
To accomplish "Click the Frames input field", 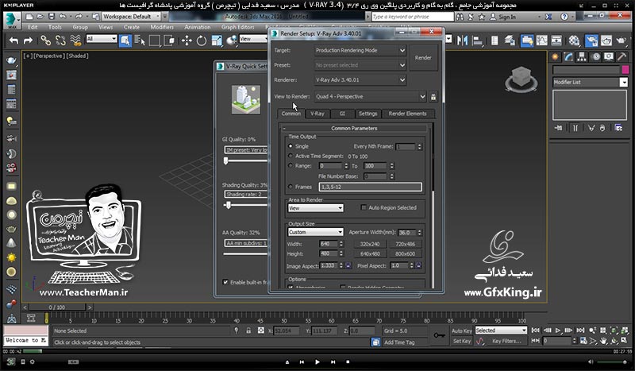I will (x=370, y=187).
